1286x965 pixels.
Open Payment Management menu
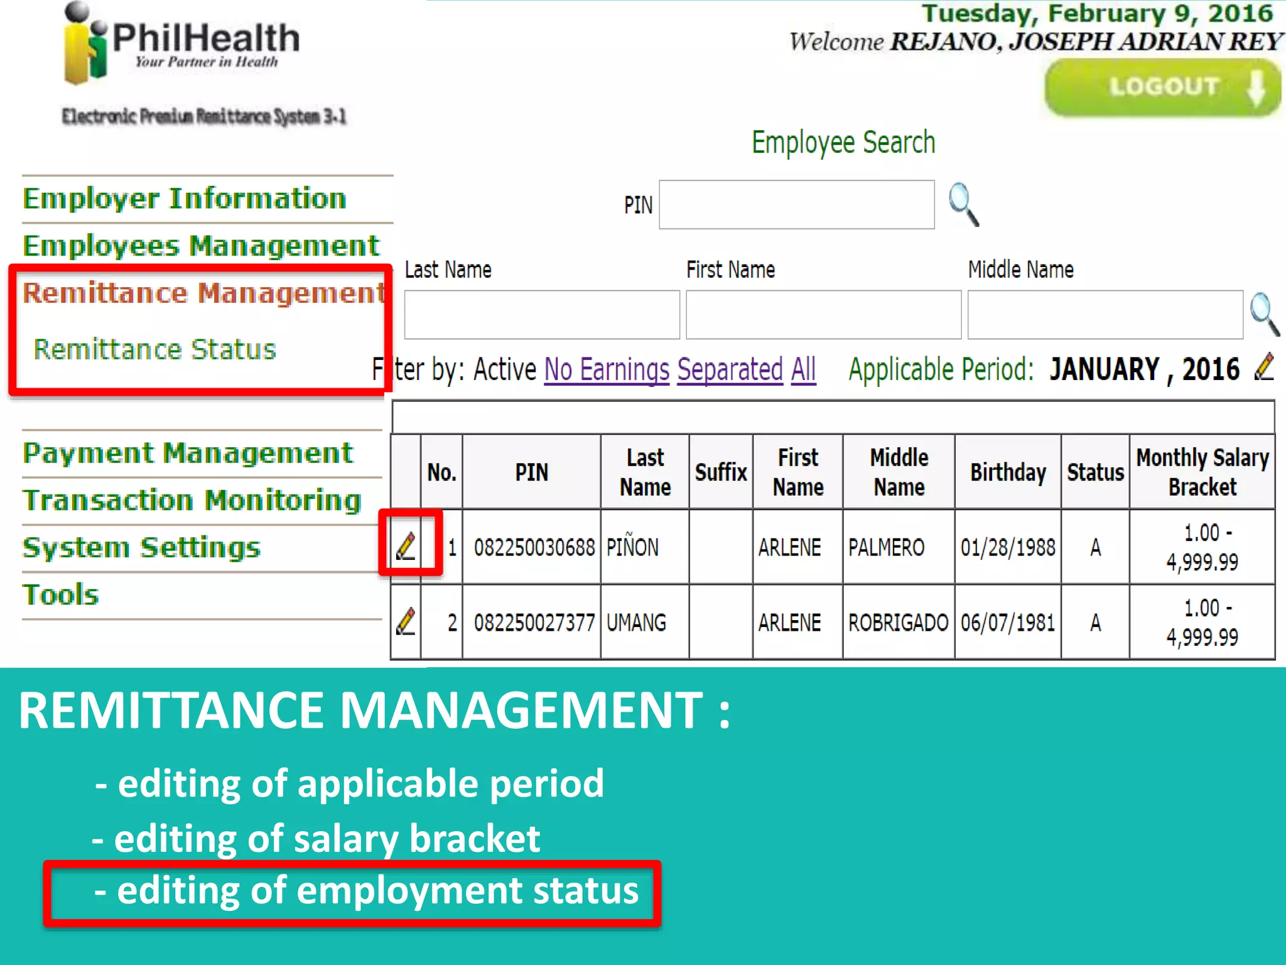188,453
